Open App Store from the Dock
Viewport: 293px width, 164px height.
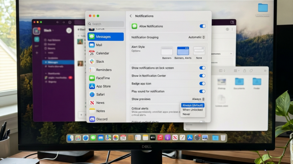point(190,138)
